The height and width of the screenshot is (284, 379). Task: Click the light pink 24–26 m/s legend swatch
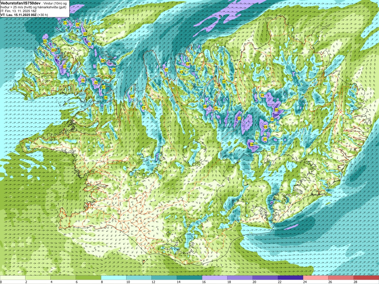click(316, 278)
